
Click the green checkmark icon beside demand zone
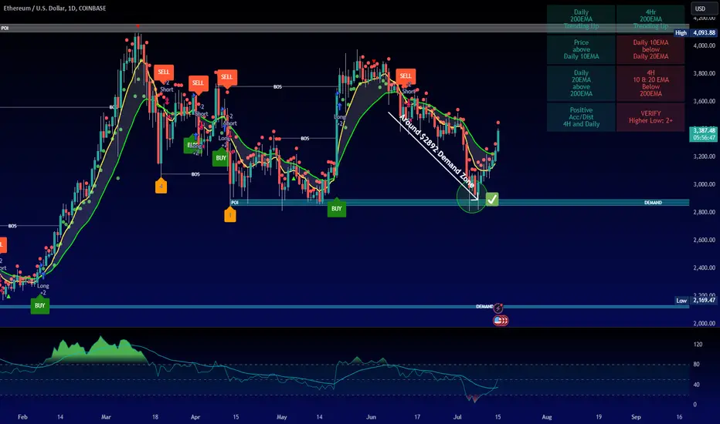[492, 199]
